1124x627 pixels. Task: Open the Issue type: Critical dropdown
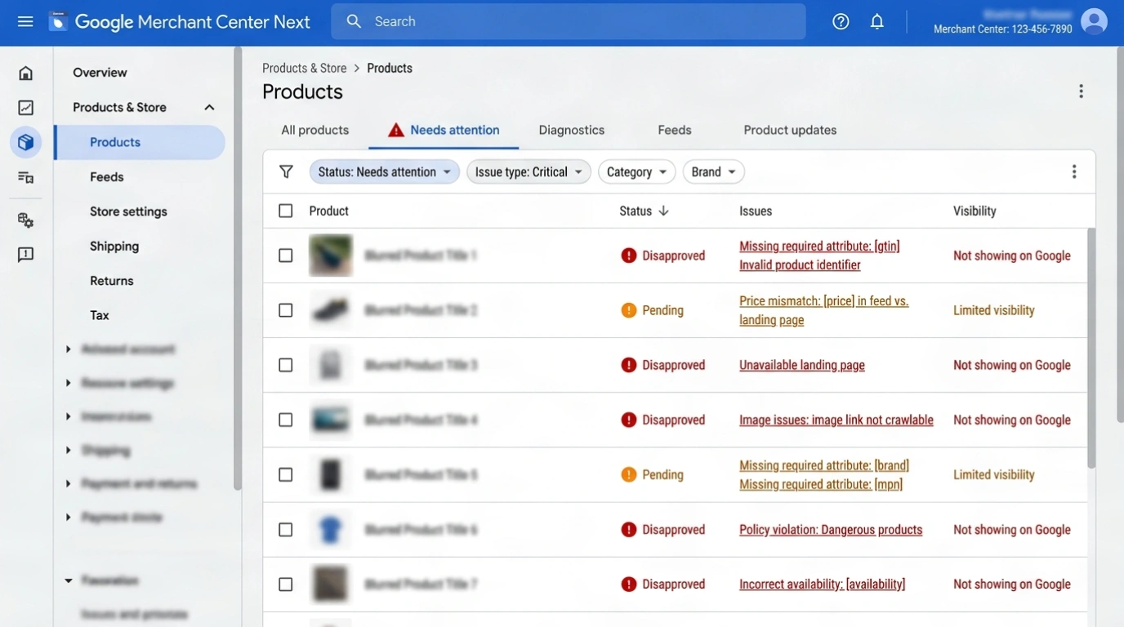click(529, 171)
